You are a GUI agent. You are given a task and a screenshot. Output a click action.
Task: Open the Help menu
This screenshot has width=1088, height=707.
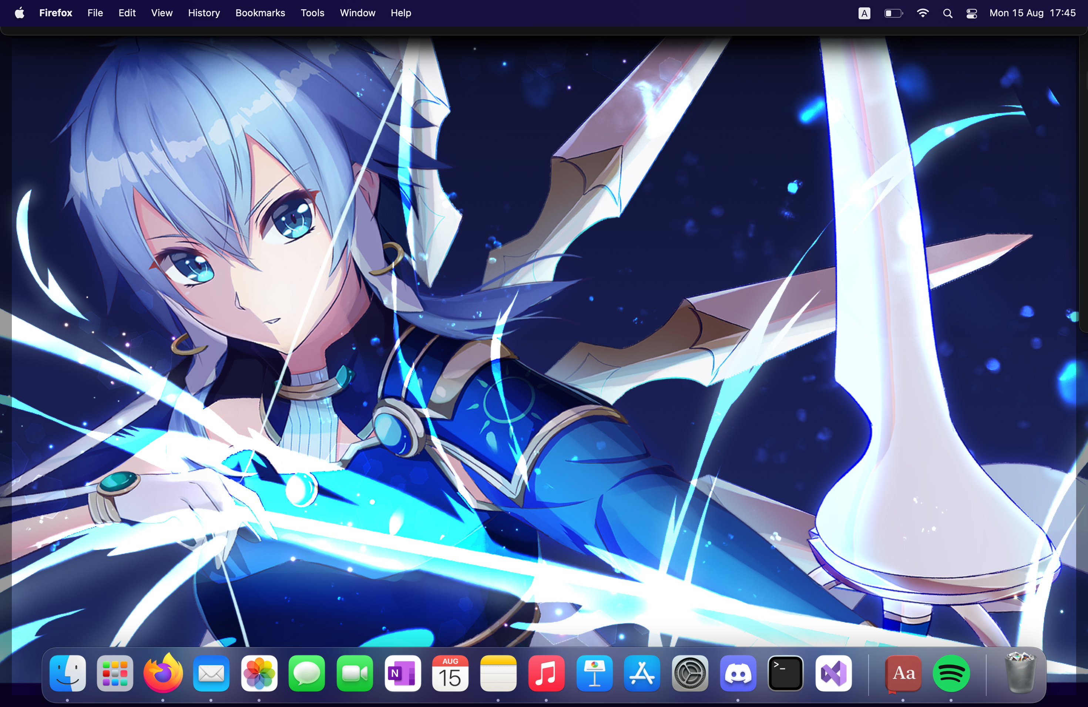401,13
